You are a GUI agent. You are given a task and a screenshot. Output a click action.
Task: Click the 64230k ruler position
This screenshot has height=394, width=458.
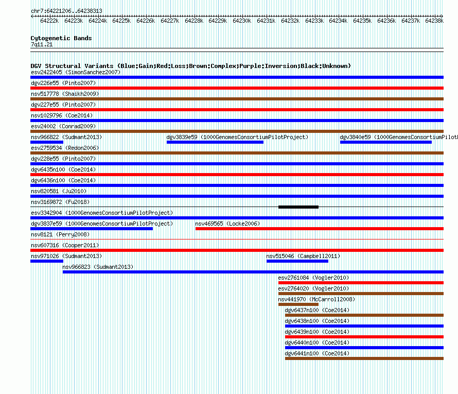(242, 21)
